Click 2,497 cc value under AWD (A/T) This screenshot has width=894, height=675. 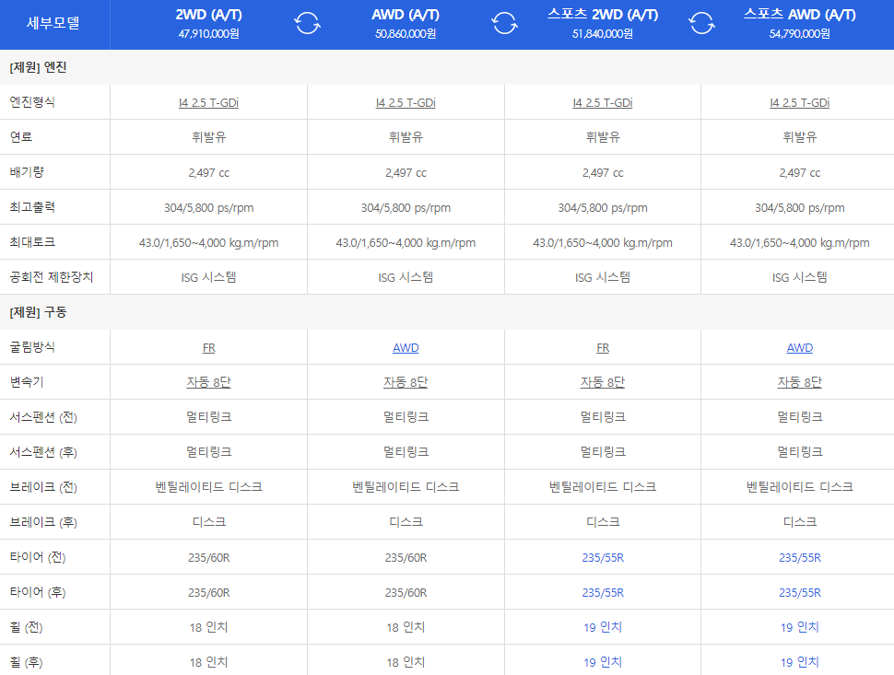point(406,173)
